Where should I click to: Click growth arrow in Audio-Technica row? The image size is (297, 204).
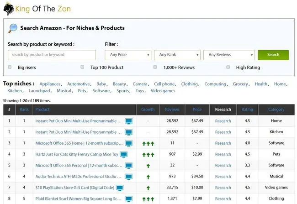pyautogui.click(x=148, y=177)
